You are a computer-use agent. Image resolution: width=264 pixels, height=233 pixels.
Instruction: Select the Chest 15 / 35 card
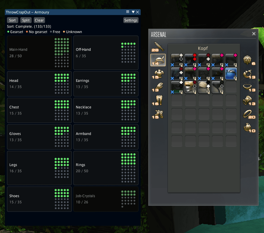[39, 110]
